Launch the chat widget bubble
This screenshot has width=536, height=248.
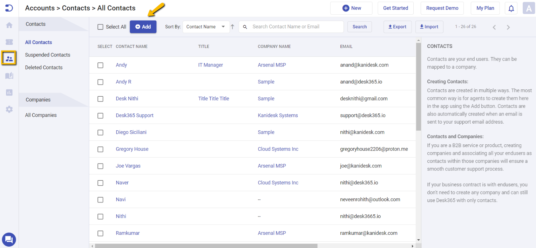9,239
